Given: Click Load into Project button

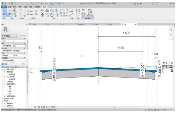Looking at the screenshot, I should click(83, 13).
